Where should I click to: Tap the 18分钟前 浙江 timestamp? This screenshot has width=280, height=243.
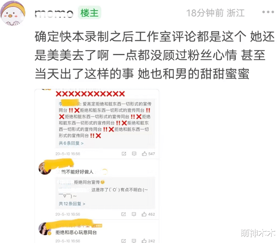215,13
